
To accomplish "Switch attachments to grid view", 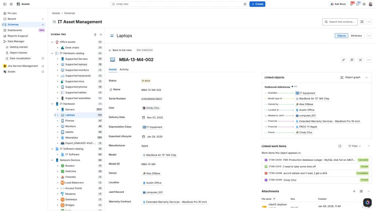I will pos(361,191).
